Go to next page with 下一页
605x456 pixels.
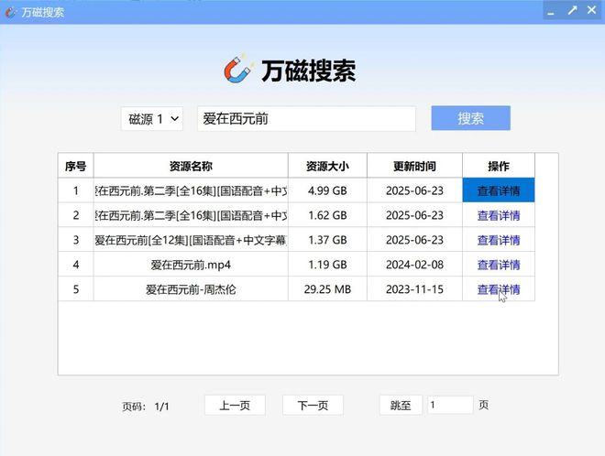313,405
